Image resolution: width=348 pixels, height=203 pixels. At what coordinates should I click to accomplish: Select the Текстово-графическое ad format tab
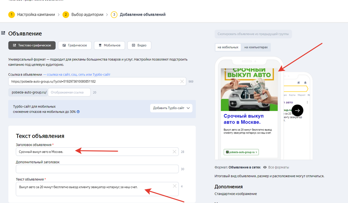(x=32, y=46)
